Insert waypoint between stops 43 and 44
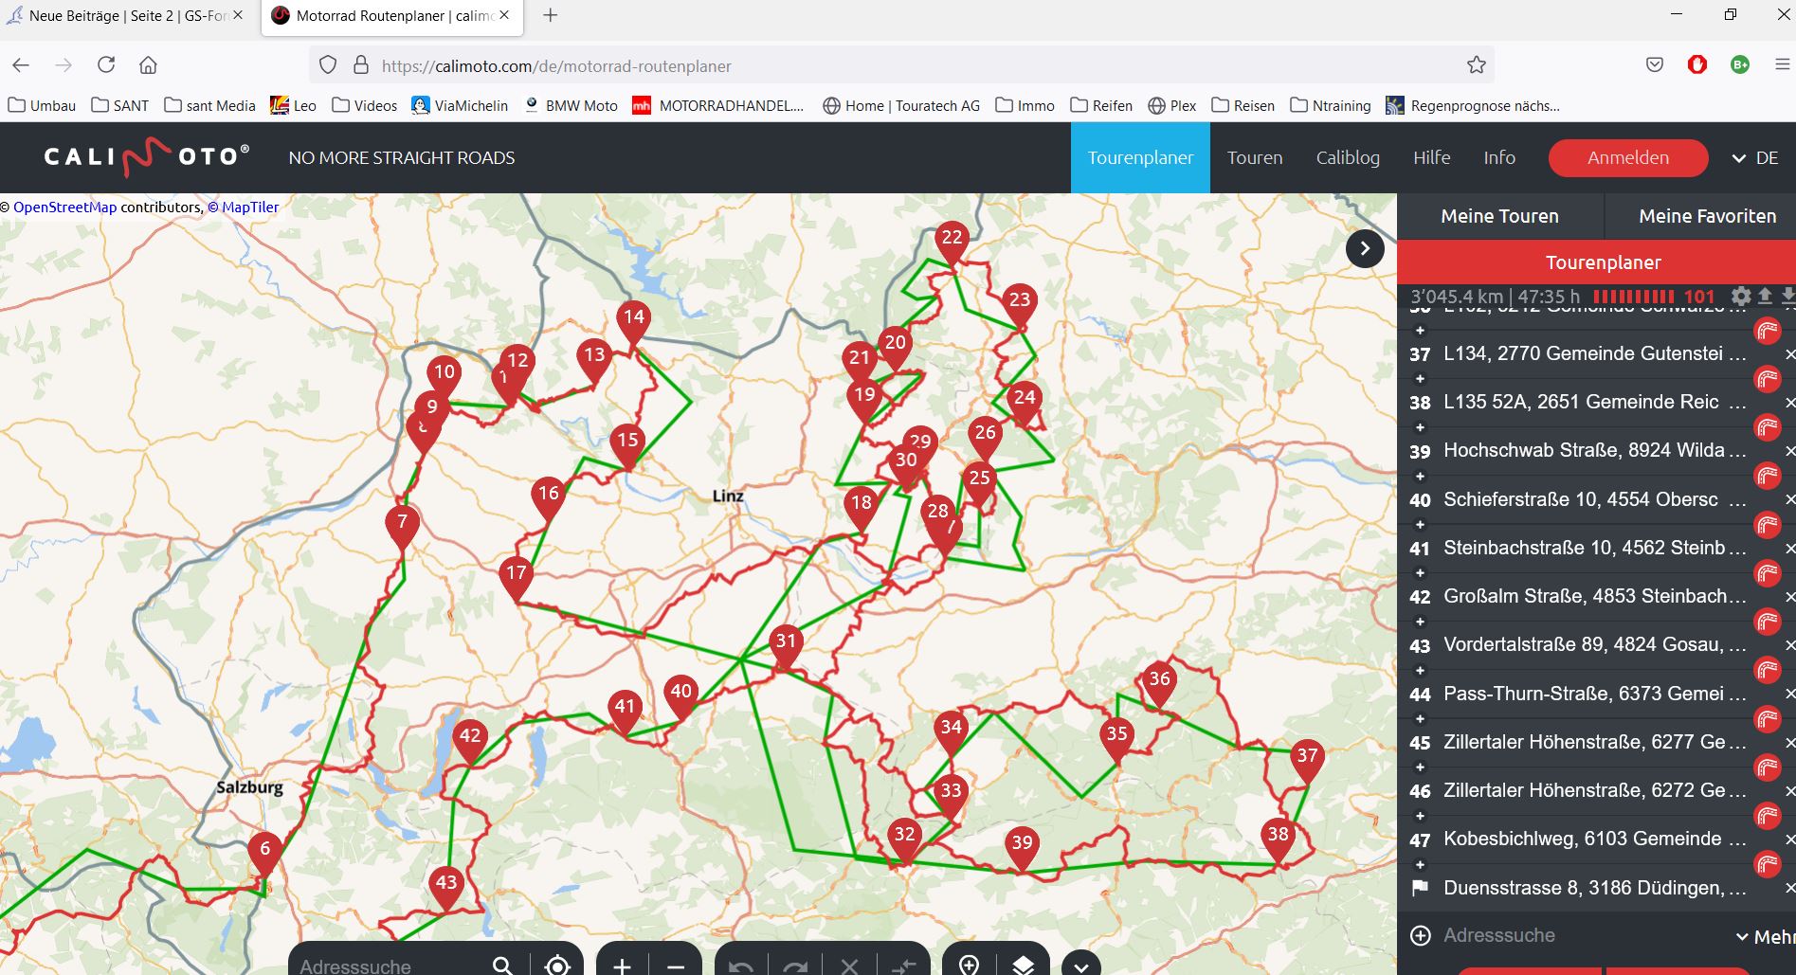 point(1420,671)
